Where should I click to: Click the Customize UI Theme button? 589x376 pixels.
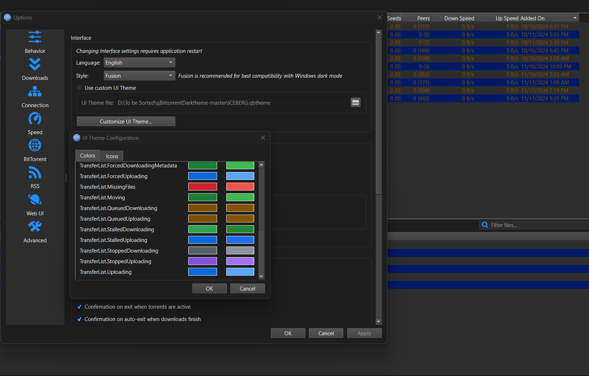coord(126,121)
